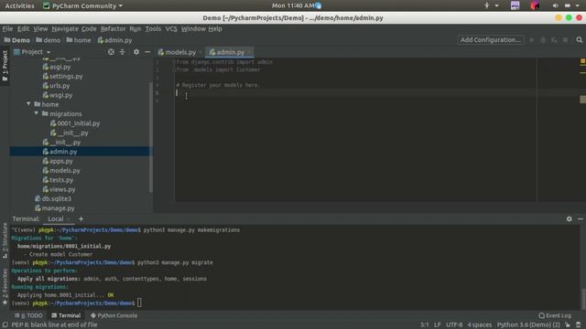586x329 pixels.
Task: Close the admin.py editor tab
Action: pos(249,52)
